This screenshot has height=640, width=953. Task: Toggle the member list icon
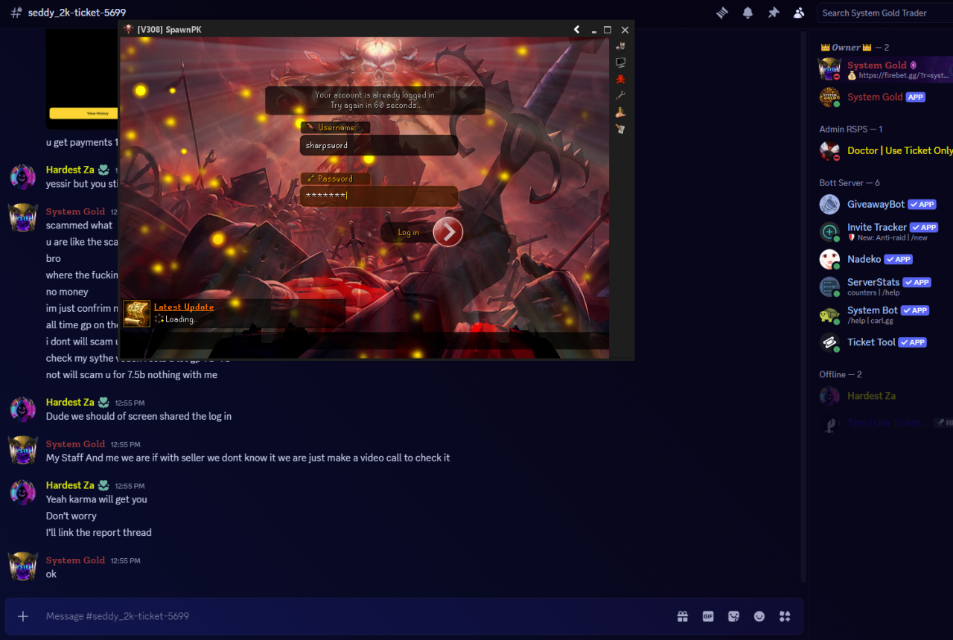[799, 13]
